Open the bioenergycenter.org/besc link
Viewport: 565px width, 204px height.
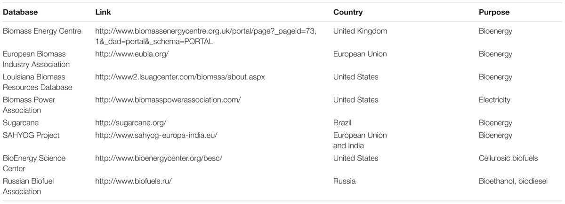point(159,158)
